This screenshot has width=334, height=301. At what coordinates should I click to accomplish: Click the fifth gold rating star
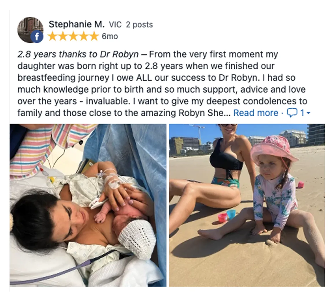click(x=94, y=36)
